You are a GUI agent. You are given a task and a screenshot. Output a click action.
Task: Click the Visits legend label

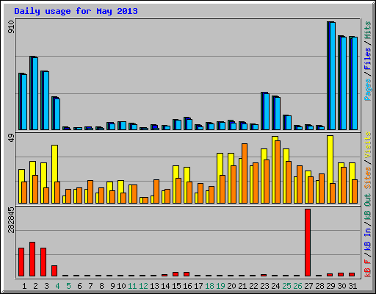click(x=368, y=145)
